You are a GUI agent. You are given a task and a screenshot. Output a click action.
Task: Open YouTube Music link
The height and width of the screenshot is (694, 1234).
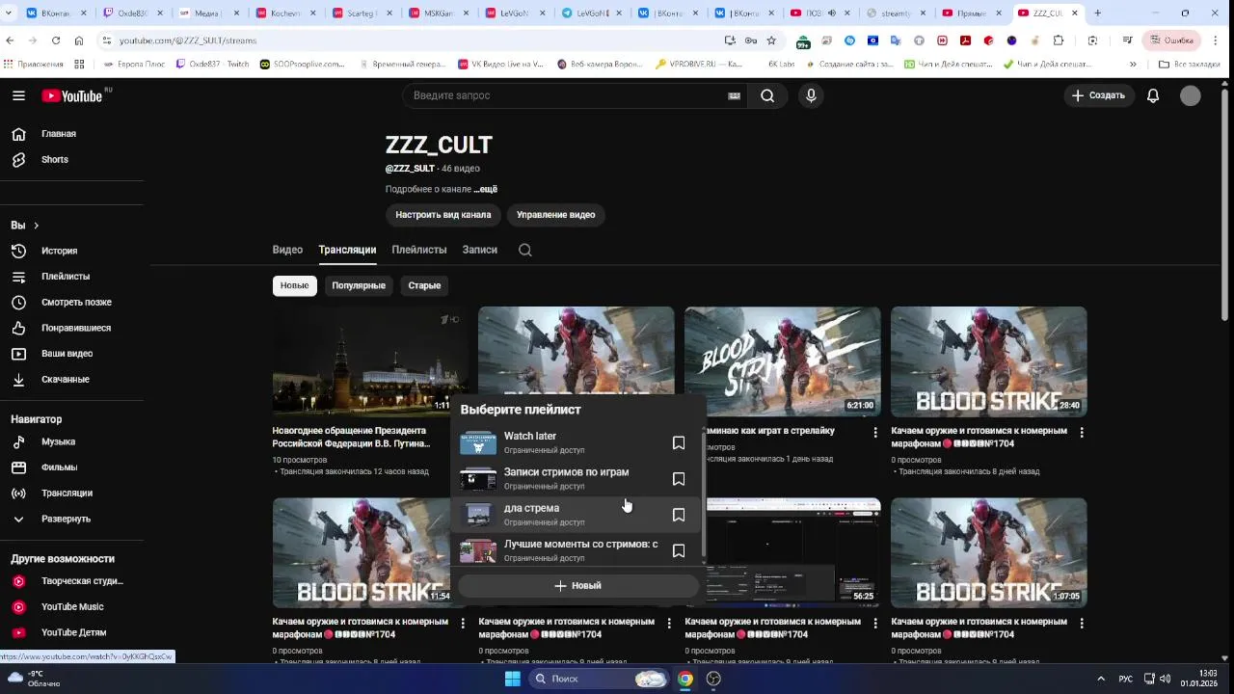[x=72, y=606]
